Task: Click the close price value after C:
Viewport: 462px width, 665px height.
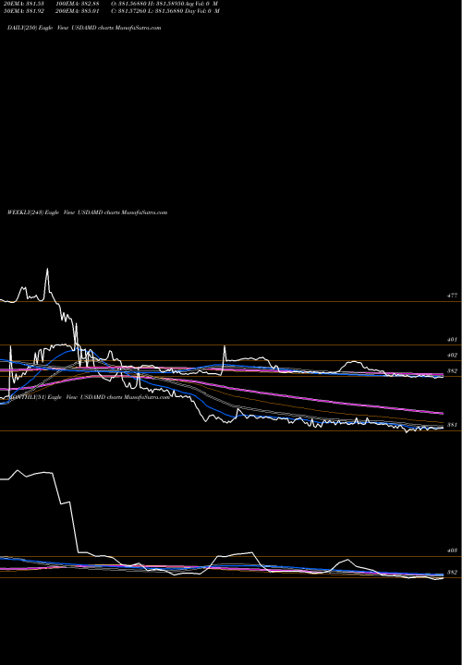Action: (x=130, y=11)
